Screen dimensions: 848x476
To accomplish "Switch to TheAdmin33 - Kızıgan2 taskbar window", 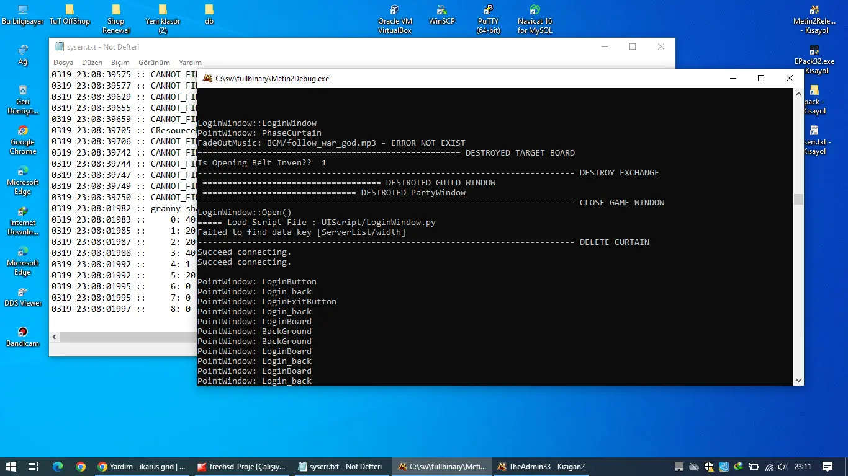I will tap(540, 467).
